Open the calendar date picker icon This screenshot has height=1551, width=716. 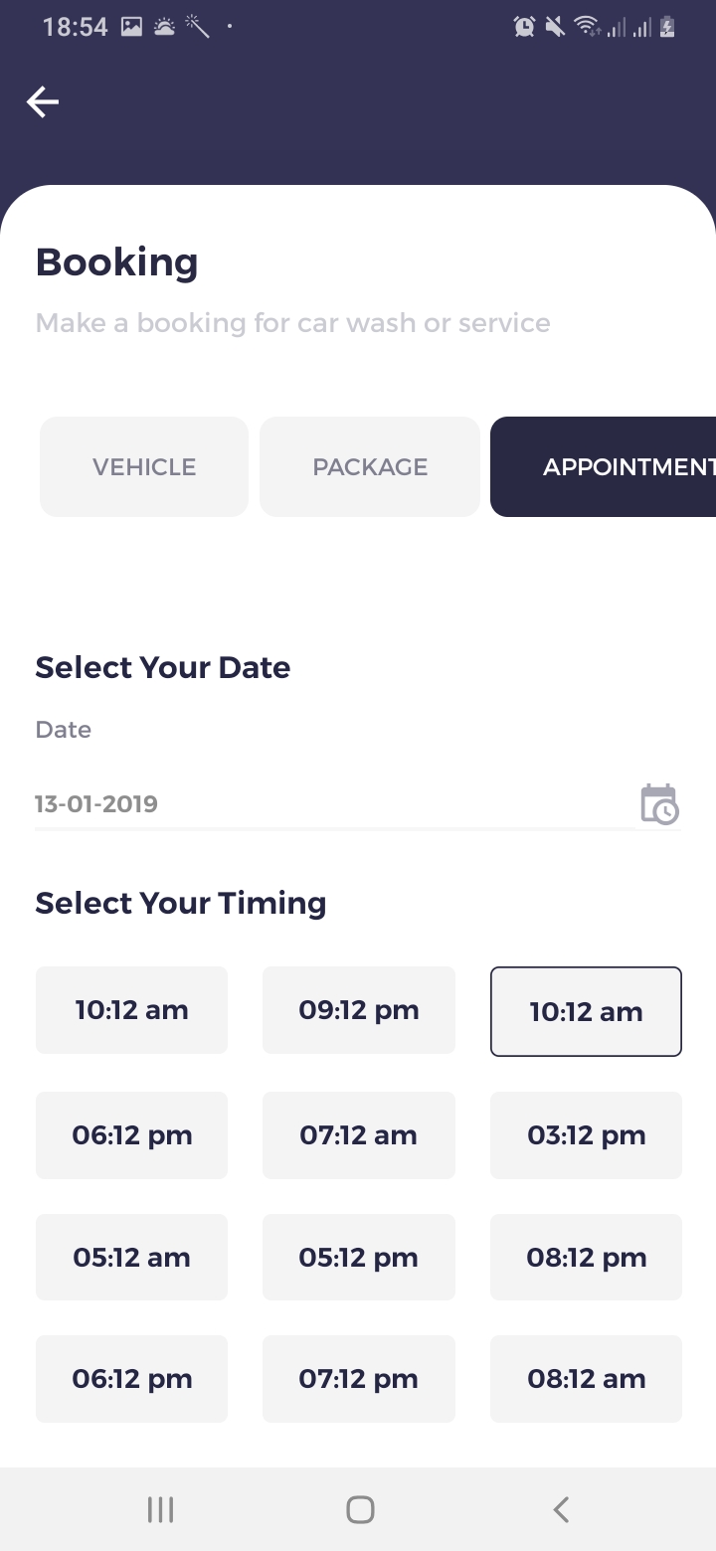(x=658, y=803)
